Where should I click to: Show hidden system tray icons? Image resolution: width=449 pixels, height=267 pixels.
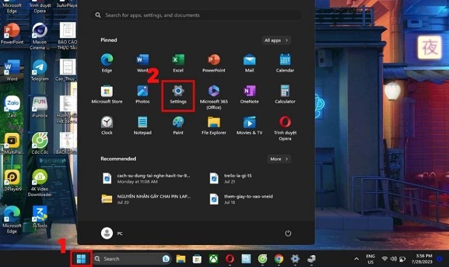tap(356, 259)
